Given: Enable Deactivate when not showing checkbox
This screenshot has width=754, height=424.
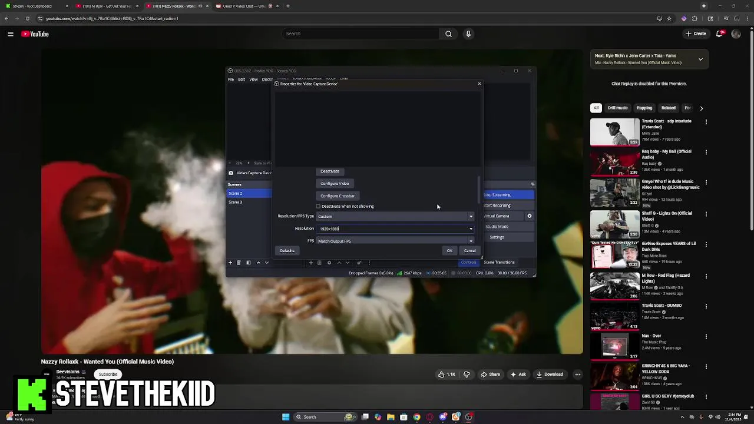Looking at the screenshot, I should (318, 206).
